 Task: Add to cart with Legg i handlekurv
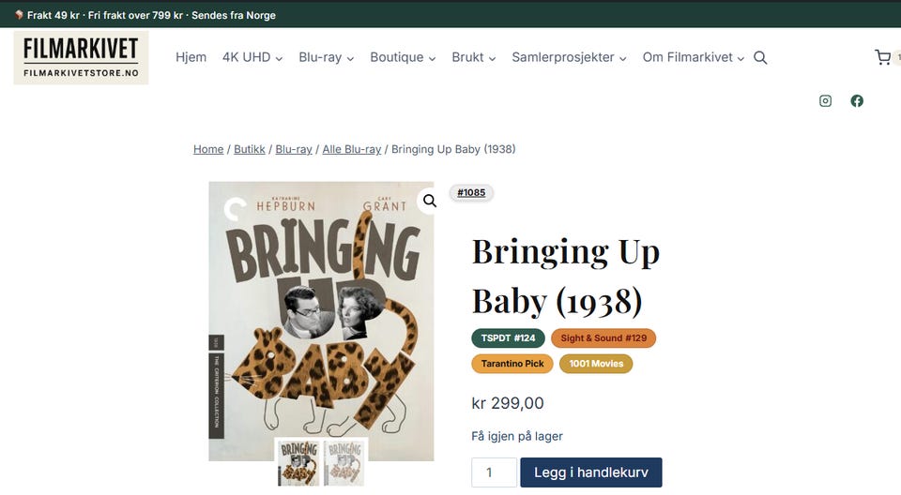point(590,472)
